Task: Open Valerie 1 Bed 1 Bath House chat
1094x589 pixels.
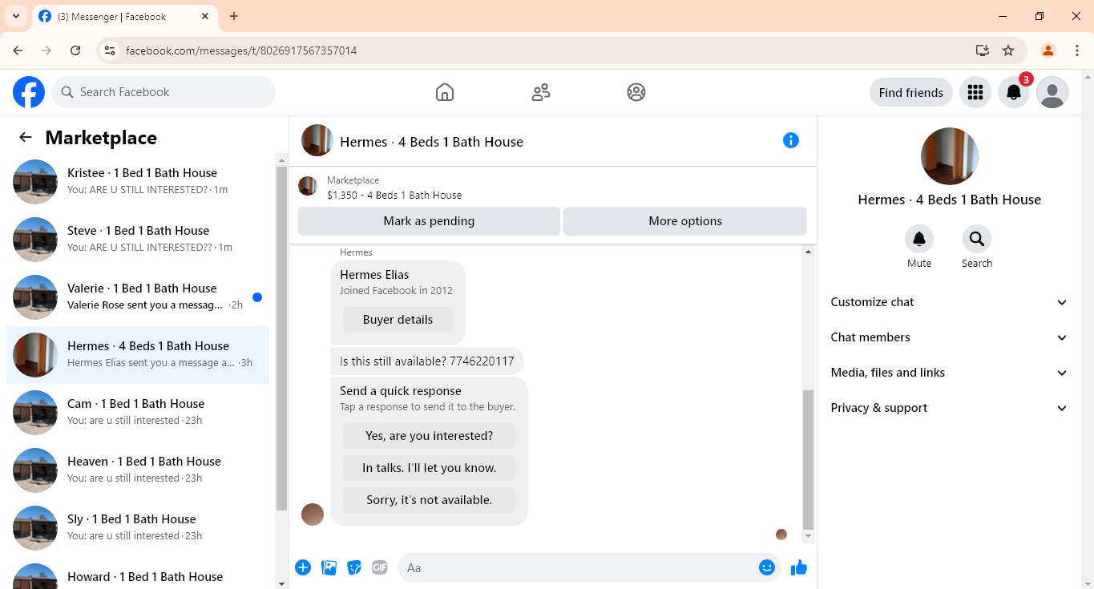Action: (x=138, y=297)
